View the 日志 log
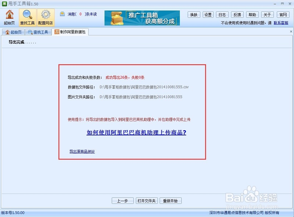This screenshot has height=217, width=294. coord(222,14)
